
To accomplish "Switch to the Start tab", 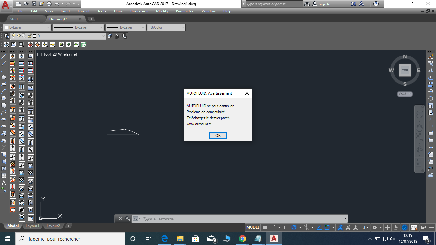I will [x=14, y=19].
